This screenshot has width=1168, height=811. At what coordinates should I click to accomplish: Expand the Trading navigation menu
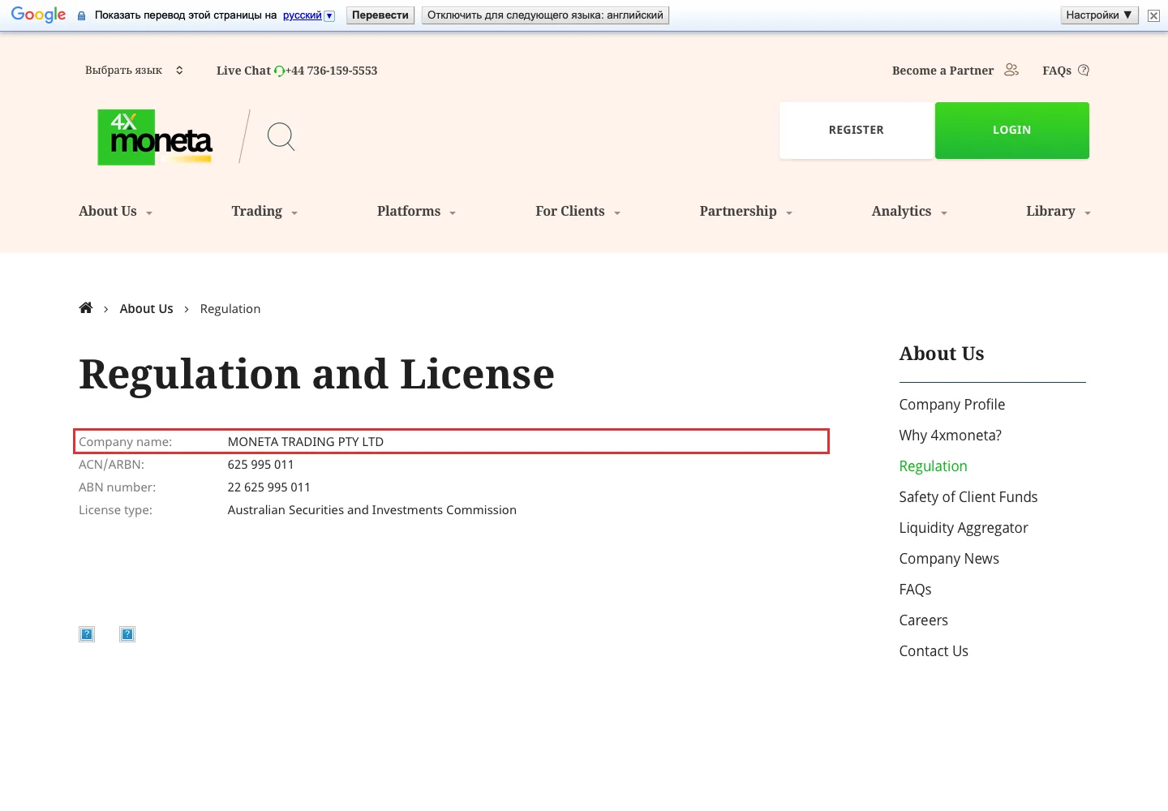[264, 211]
